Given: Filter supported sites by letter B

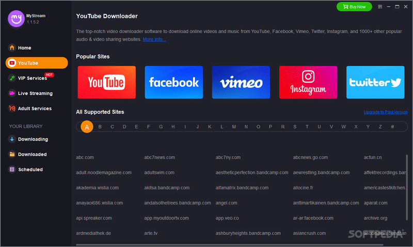Looking at the screenshot, I should point(100,127).
